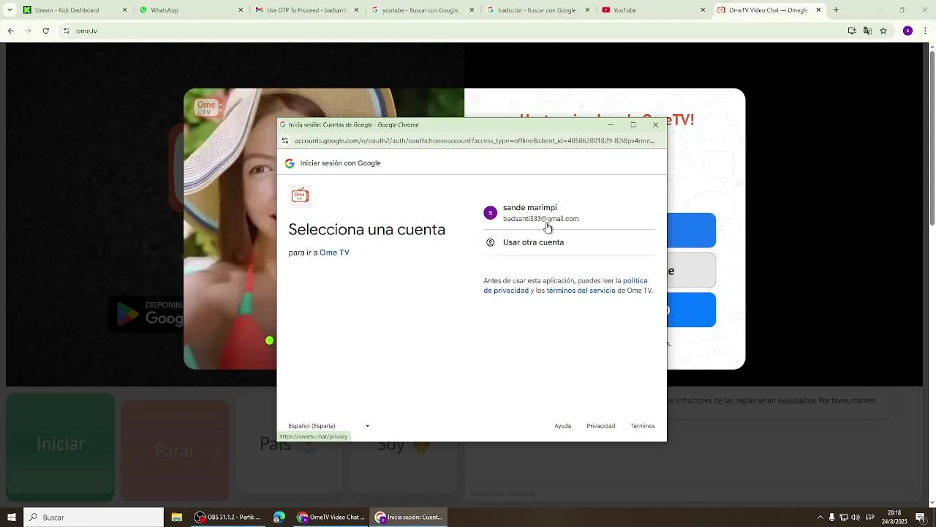Close the YouTube tab
The width and height of the screenshot is (936, 527).
pyautogui.click(x=703, y=10)
